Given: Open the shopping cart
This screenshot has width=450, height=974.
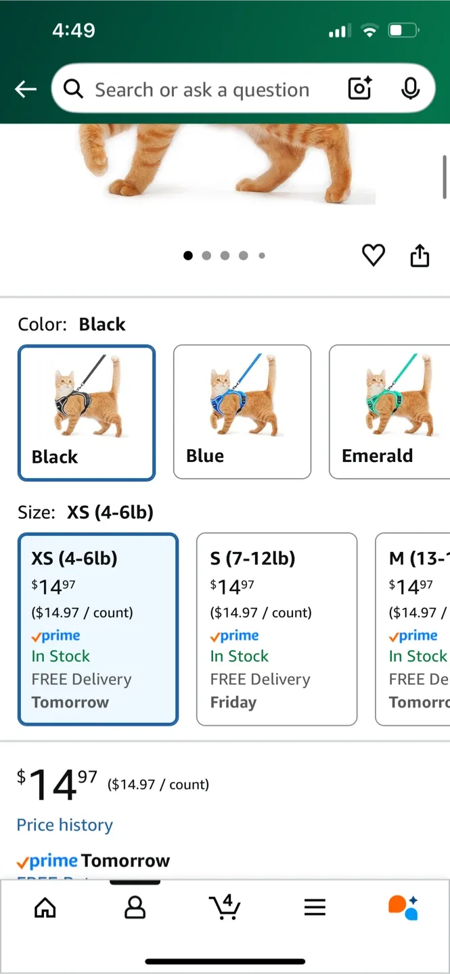Looking at the screenshot, I should [x=225, y=908].
